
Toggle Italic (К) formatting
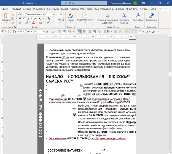pyautogui.click(x=24, y=18)
